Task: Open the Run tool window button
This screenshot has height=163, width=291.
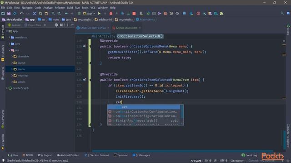Action: [x=13, y=155]
